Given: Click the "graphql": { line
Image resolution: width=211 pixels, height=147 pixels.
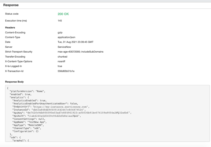Looking at the screenshot, I should 21,141.
